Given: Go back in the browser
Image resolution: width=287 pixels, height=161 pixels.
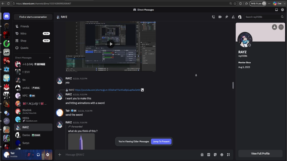Looking at the screenshot, I should click(3, 4).
